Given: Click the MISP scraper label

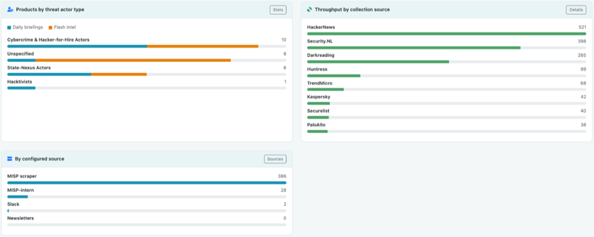Looking at the screenshot, I should (22, 176).
